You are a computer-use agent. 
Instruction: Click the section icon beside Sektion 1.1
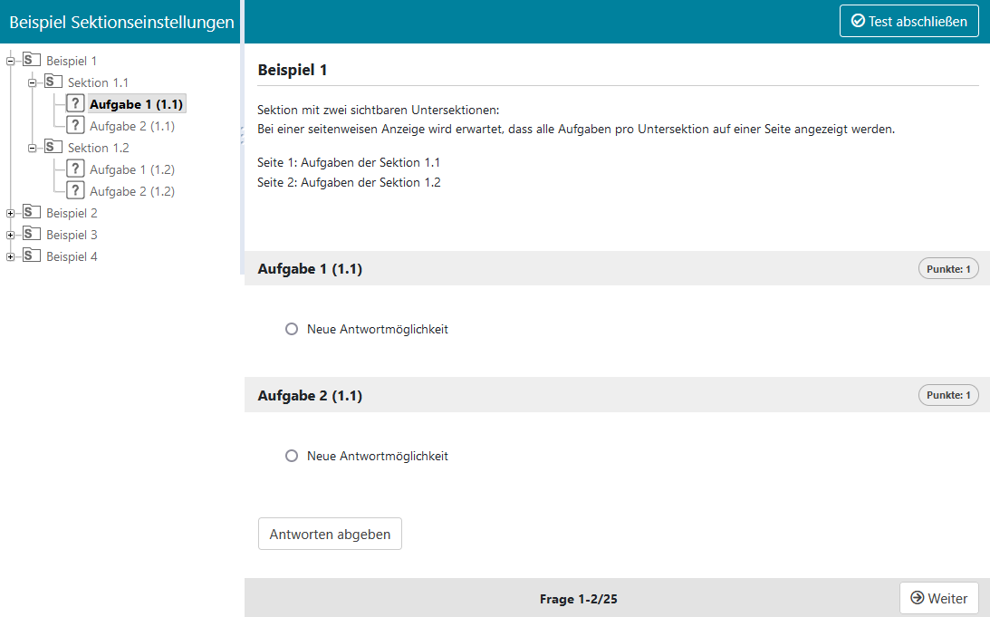tap(53, 82)
